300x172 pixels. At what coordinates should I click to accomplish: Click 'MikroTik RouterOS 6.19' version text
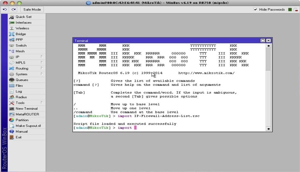coord(104,73)
